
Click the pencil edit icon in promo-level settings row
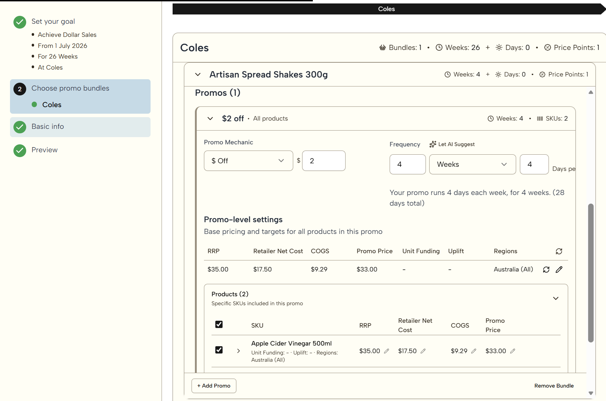click(559, 270)
